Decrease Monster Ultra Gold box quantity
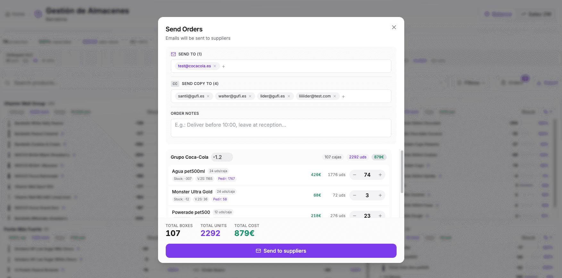 [x=355, y=195]
